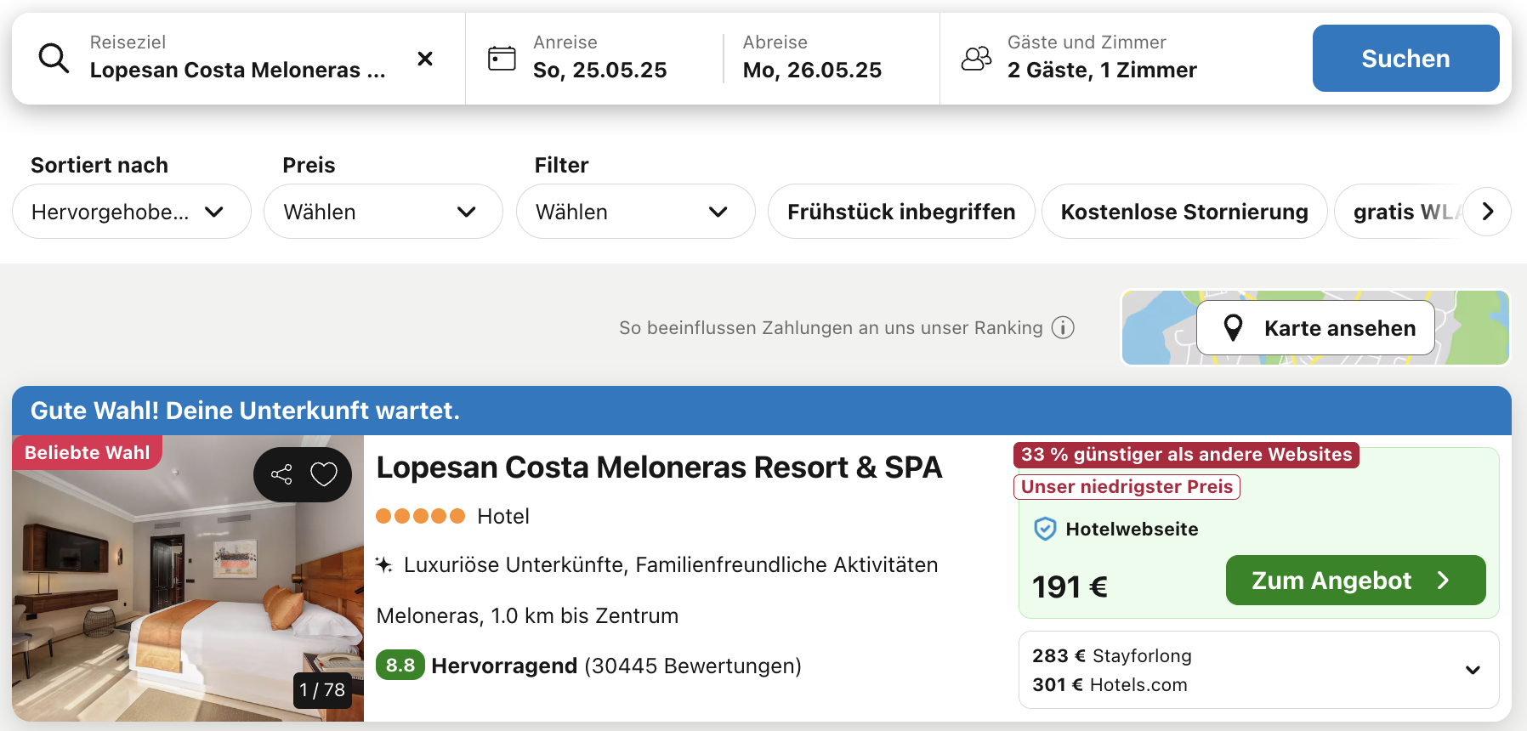This screenshot has height=731, width=1527.
Task: Click So beeinflussen Zahlungen ranking text
Action: click(x=831, y=327)
